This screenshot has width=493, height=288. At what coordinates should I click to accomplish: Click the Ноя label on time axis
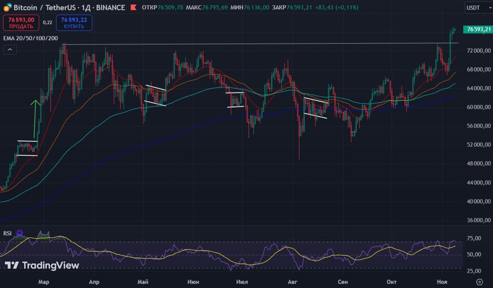[442, 282]
